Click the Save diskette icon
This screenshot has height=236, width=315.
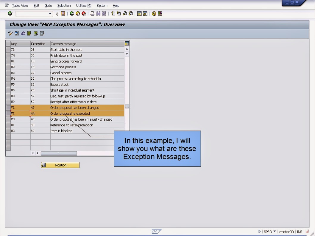point(63,14)
